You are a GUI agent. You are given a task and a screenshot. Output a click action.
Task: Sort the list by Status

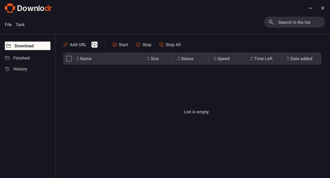pyautogui.click(x=185, y=58)
